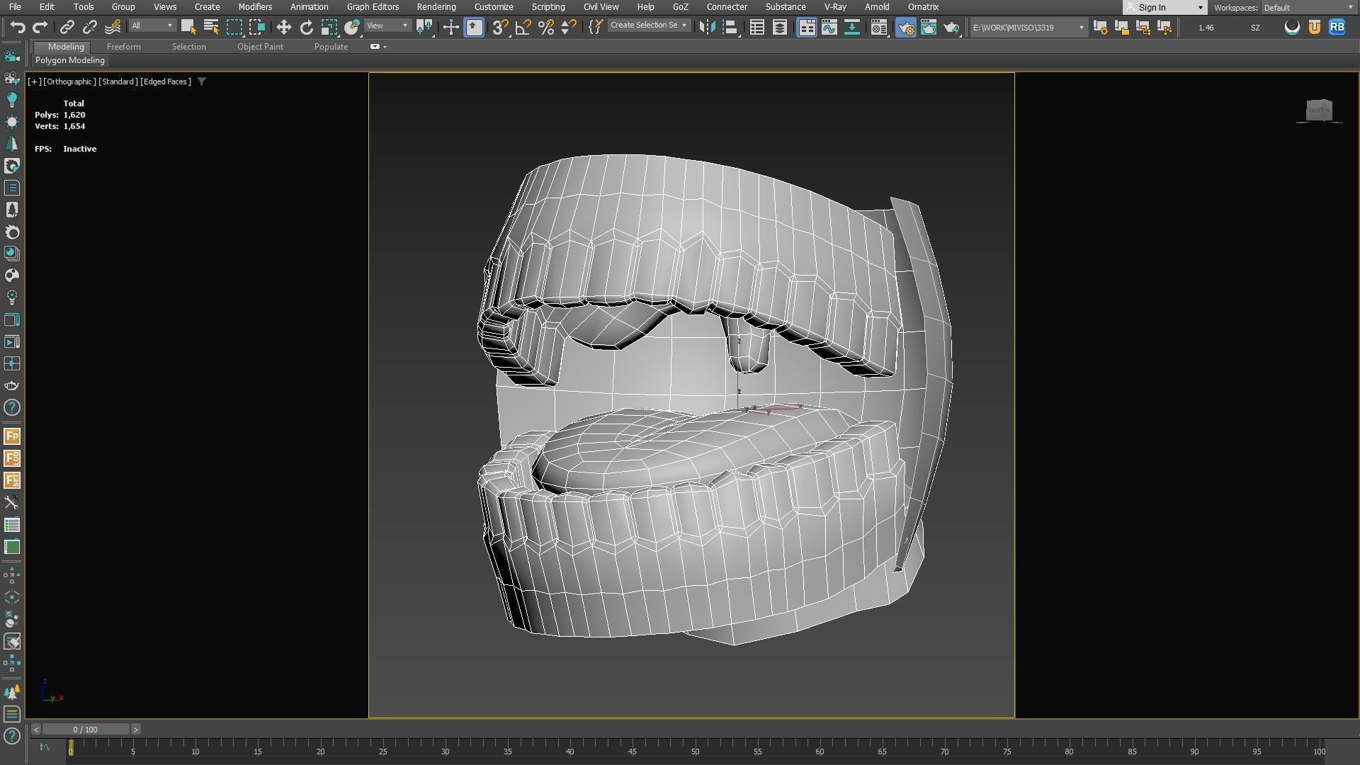Toggle Percent Snap
This screenshot has width=1360, height=765.
pyautogui.click(x=545, y=28)
